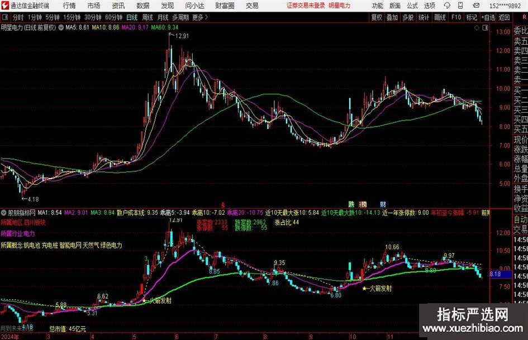The image size is (528, 340).
Task: Click the 返回 back button
Action: tap(504, 17)
